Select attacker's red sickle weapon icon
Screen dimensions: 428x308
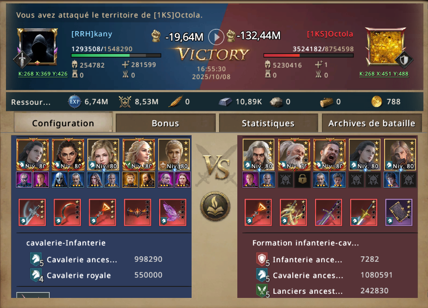pyautogui.click(x=67, y=212)
